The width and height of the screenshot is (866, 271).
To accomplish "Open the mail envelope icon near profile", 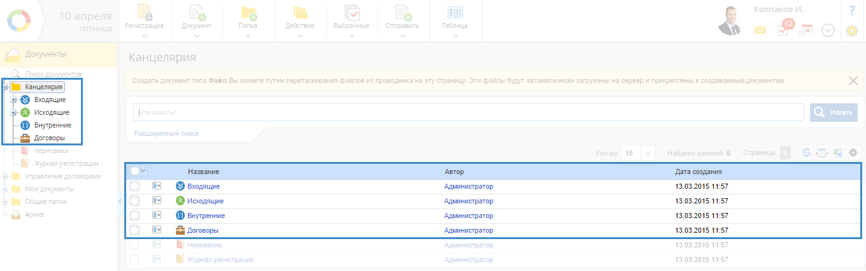I will 760,30.
